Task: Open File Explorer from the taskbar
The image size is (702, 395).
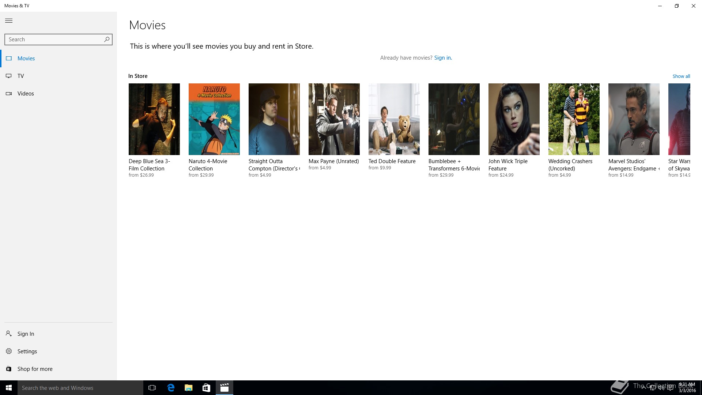Action: point(188,388)
